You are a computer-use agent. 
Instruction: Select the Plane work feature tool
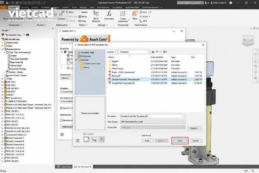click(x=135, y=15)
